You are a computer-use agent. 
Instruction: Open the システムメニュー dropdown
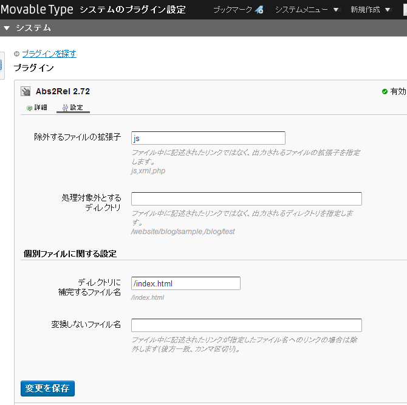(307, 10)
